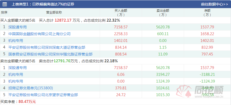Click sell amount 1.15
Image resolution: width=231 pixels, height=105 pixels.
click(x=163, y=47)
